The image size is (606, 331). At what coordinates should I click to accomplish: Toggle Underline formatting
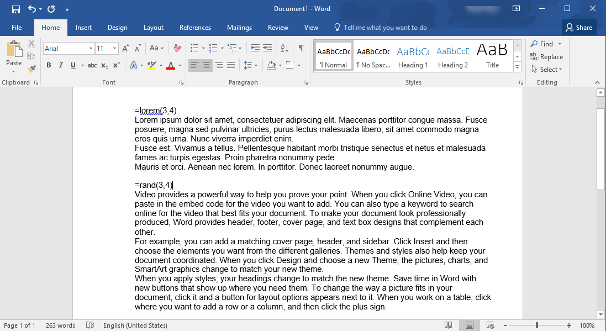coord(73,65)
